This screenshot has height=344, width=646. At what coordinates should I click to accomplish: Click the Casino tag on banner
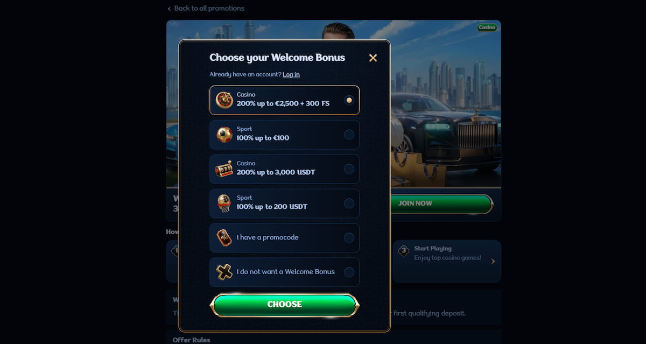(x=487, y=27)
